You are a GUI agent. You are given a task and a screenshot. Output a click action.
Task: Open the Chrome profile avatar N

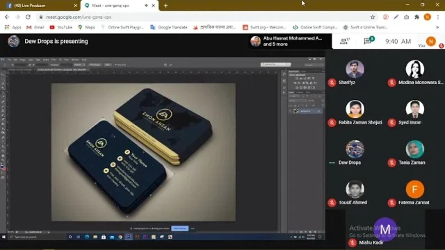[427, 17]
